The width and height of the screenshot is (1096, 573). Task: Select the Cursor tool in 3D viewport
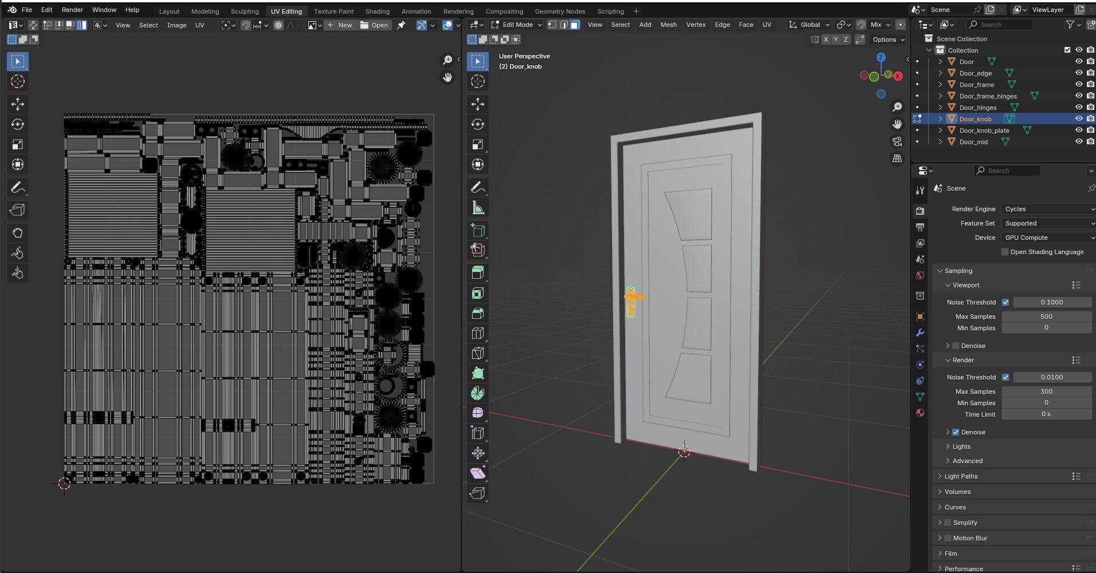(478, 81)
